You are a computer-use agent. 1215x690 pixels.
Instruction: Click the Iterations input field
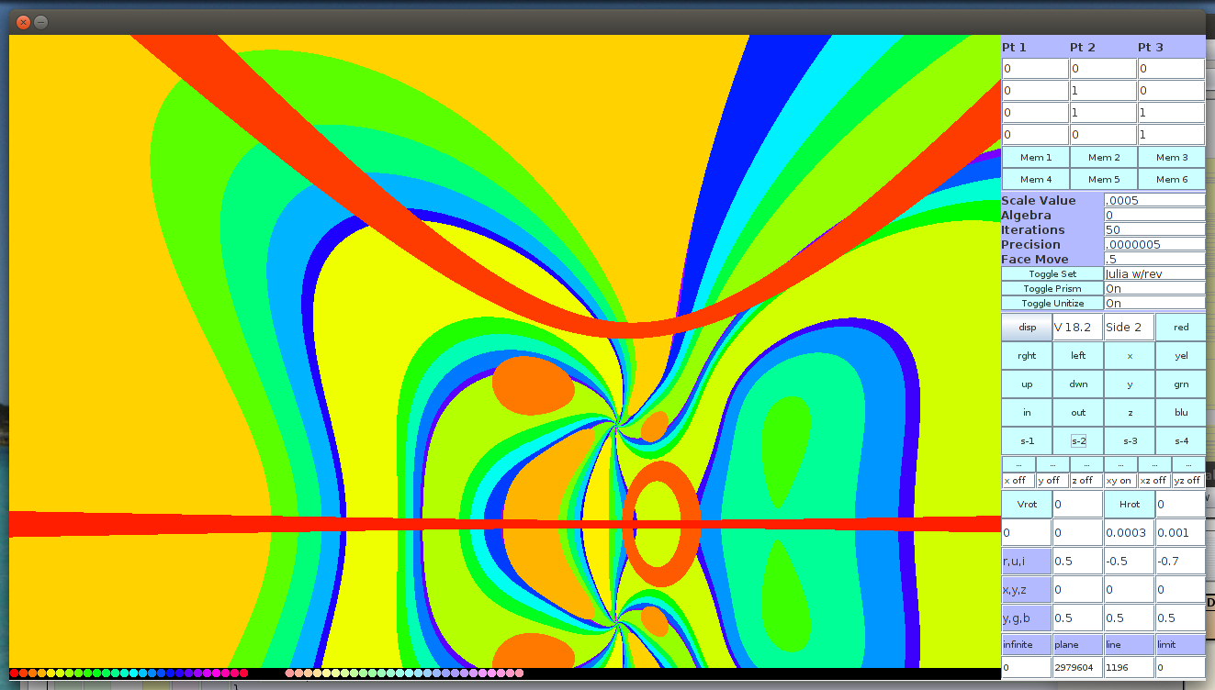(1154, 229)
